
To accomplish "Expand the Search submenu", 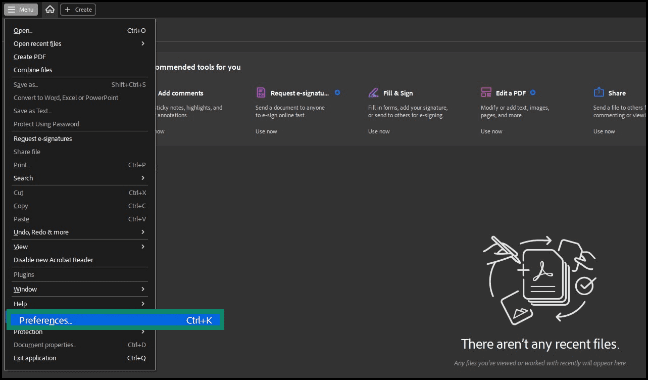I will [x=23, y=178].
